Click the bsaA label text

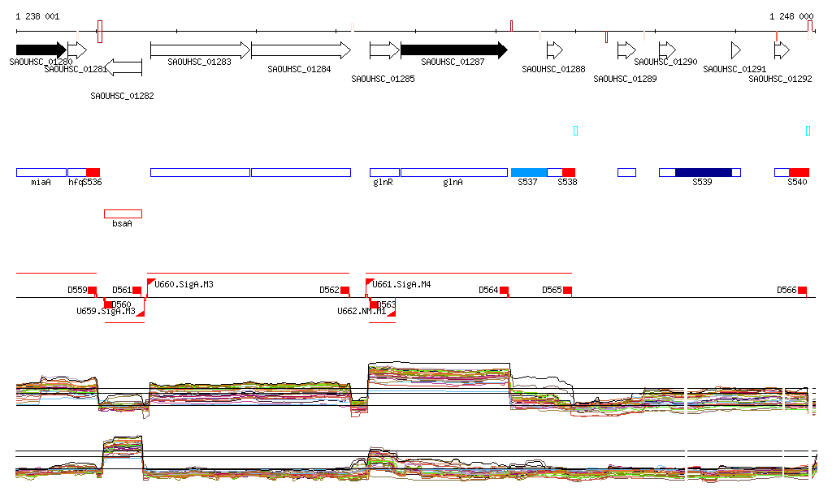coord(122,223)
